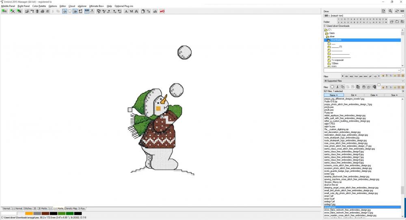Click the drive icon at the right panel's top right
The image size is (406, 220).
click(x=402, y=11)
